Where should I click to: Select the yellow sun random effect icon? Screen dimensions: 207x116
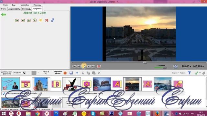[x=41, y=20]
